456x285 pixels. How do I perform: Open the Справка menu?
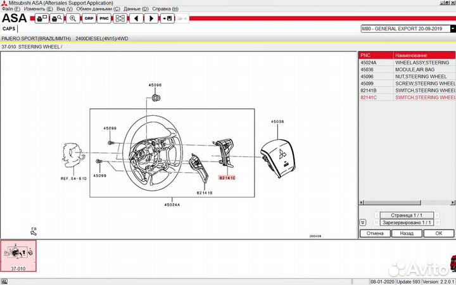click(x=166, y=9)
